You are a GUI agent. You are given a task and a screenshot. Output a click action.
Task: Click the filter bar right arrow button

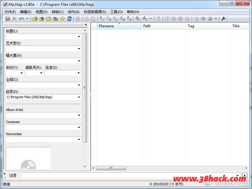click(x=244, y=176)
